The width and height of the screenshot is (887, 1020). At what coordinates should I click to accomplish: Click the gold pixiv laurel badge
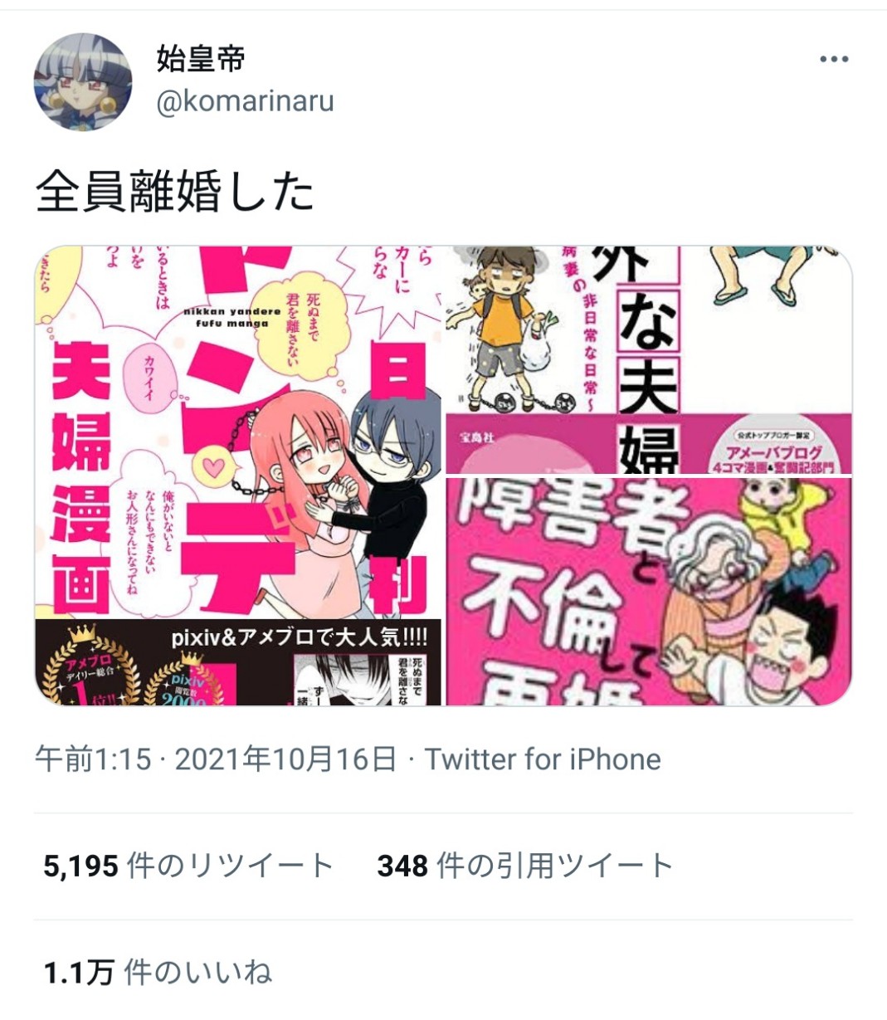[x=188, y=679]
